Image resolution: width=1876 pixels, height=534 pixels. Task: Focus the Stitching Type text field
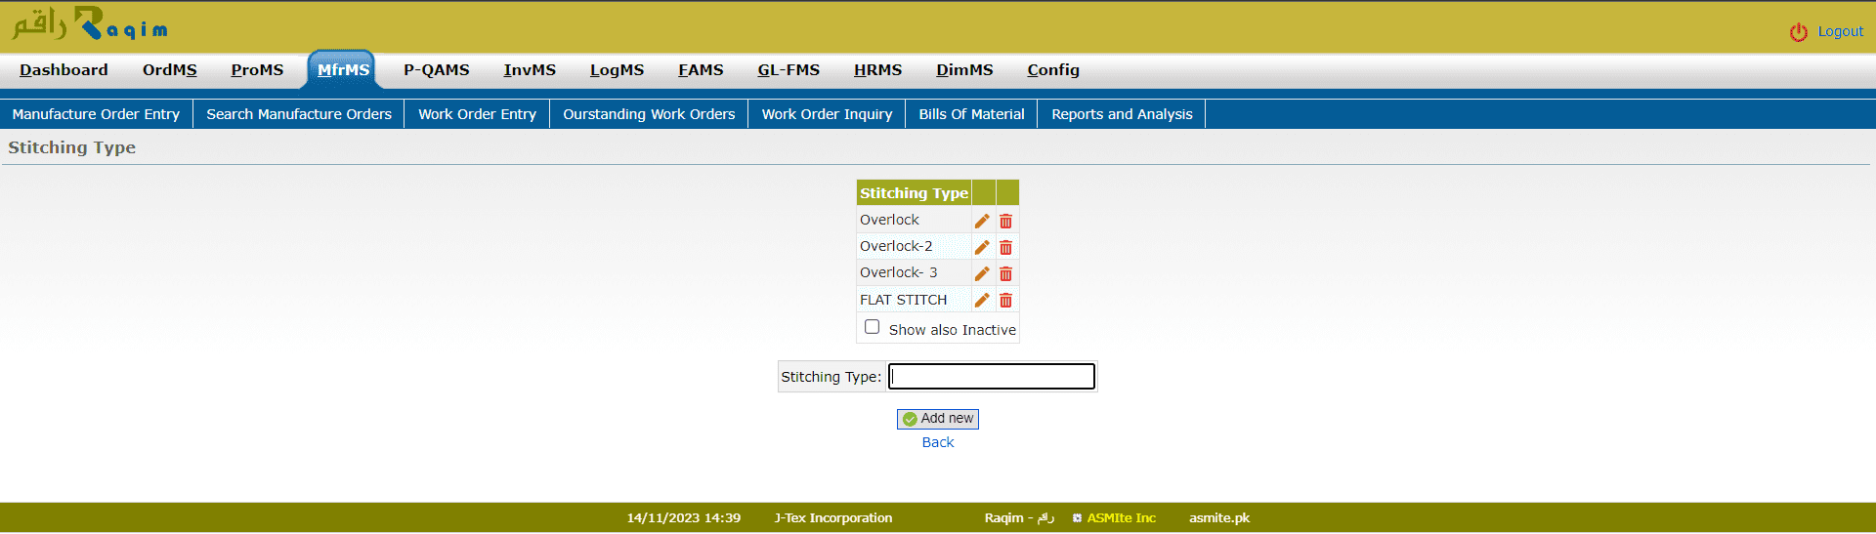click(x=991, y=377)
